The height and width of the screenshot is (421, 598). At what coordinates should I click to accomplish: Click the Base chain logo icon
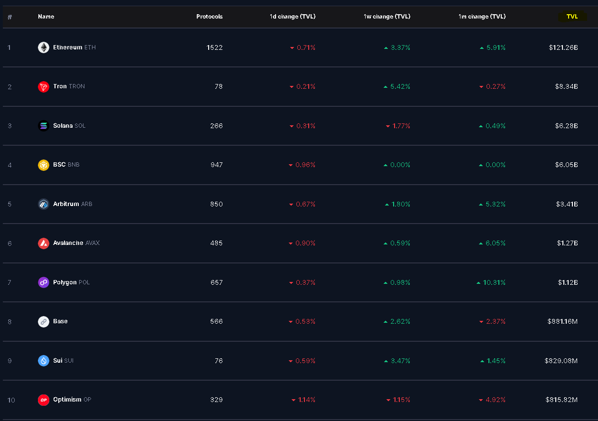(x=44, y=322)
